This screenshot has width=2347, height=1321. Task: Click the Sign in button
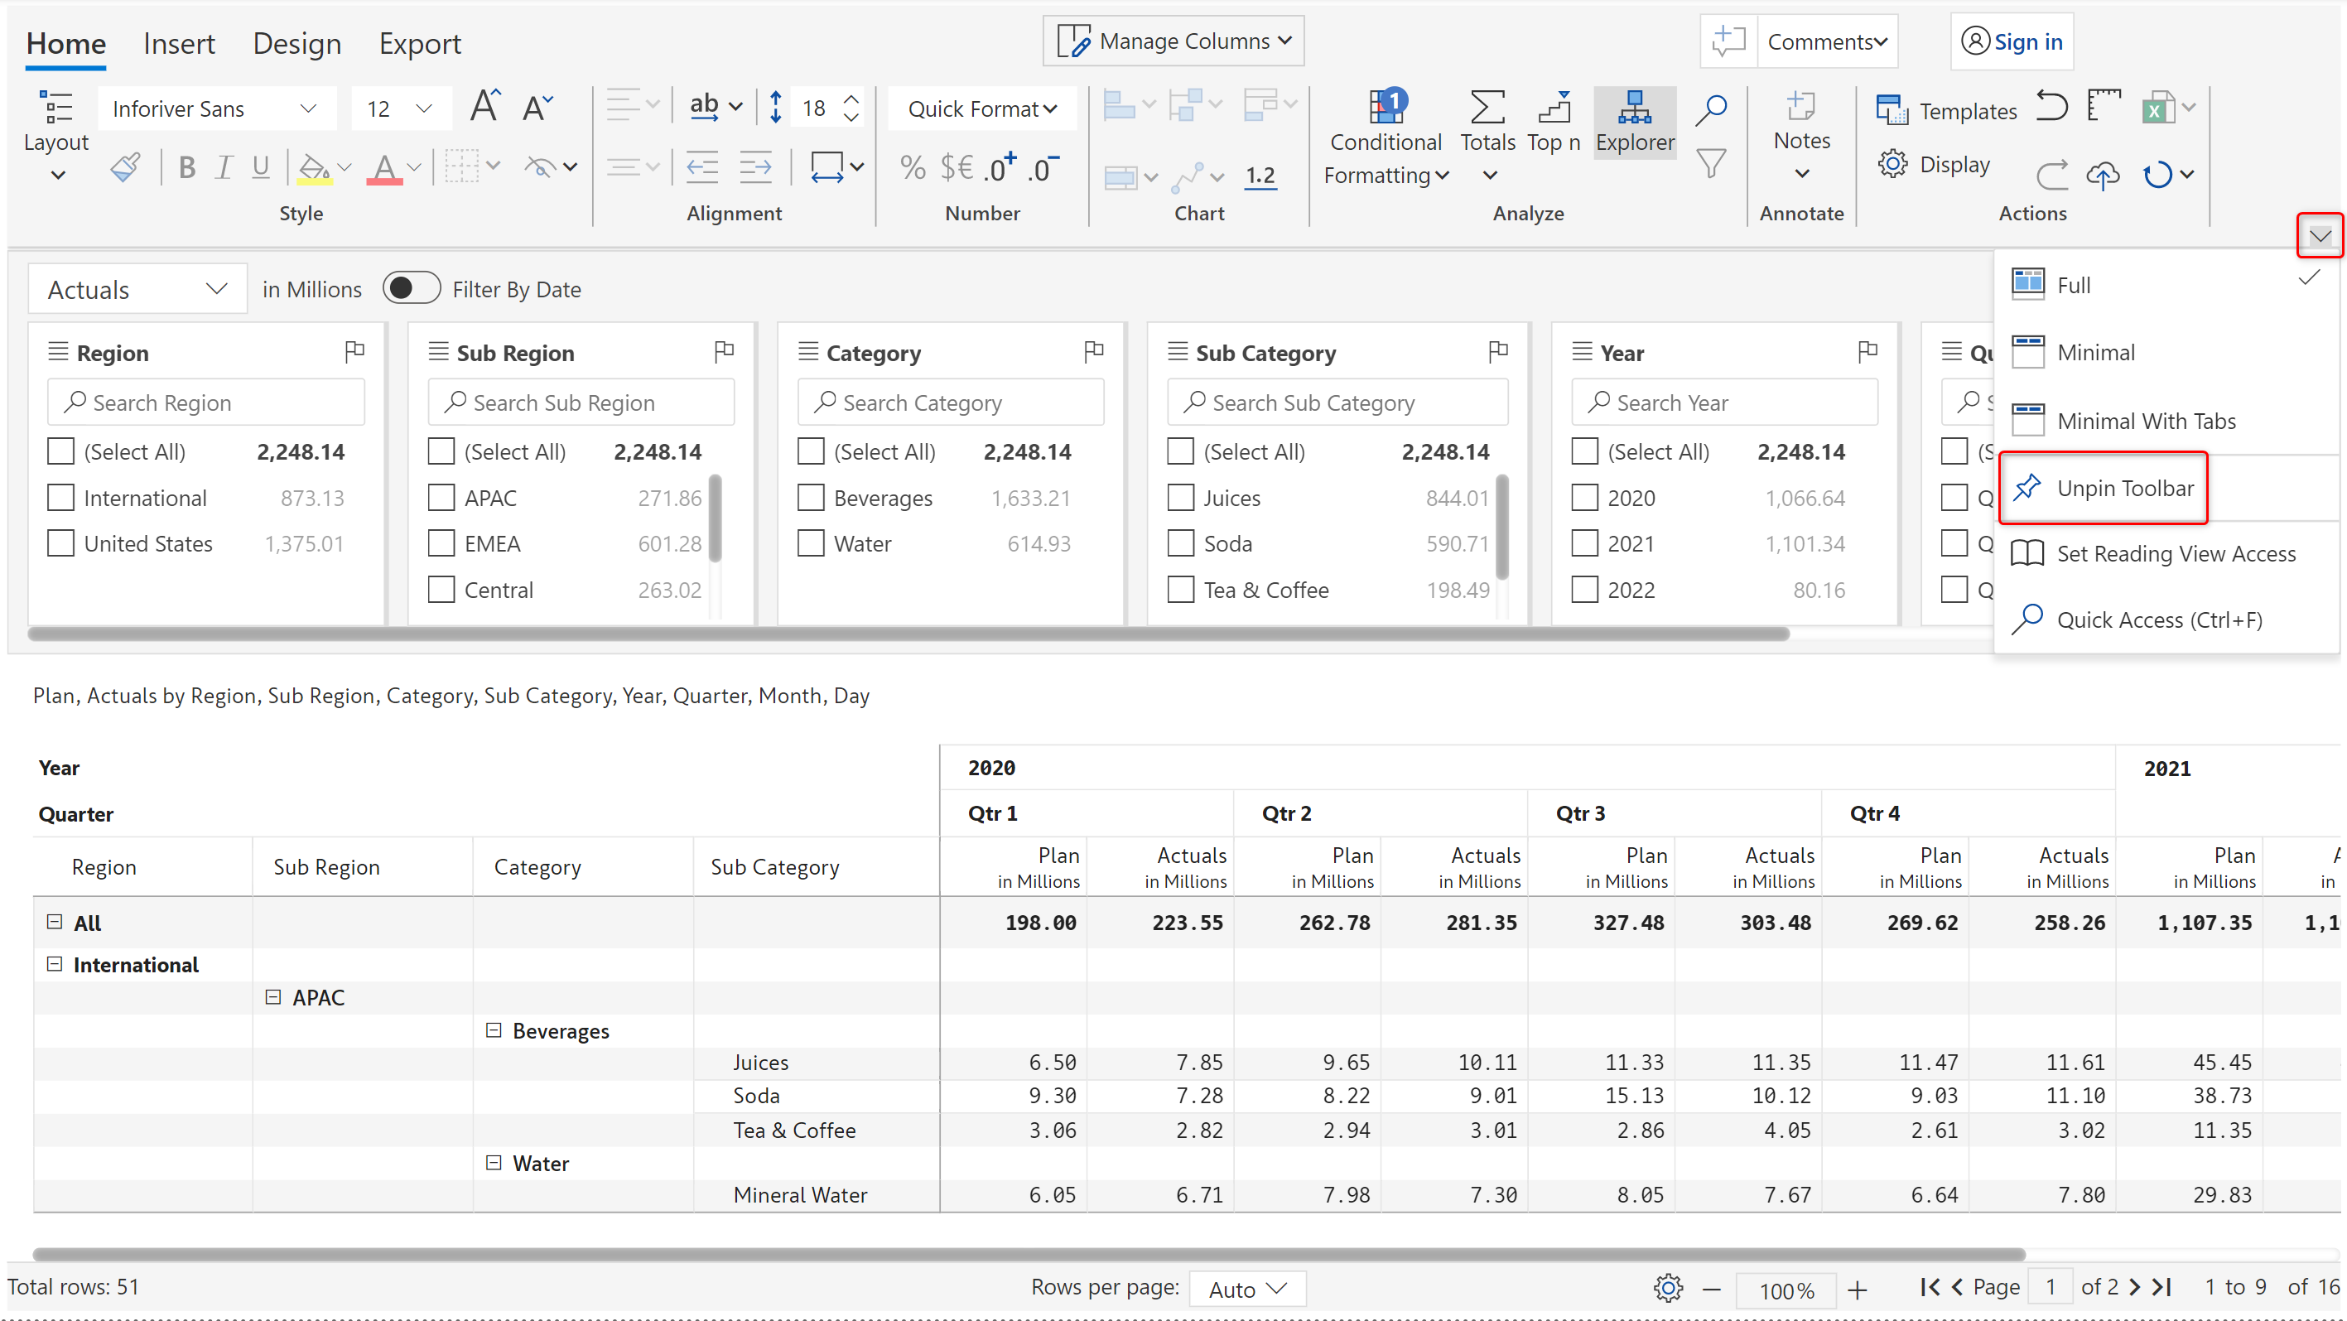(2012, 42)
